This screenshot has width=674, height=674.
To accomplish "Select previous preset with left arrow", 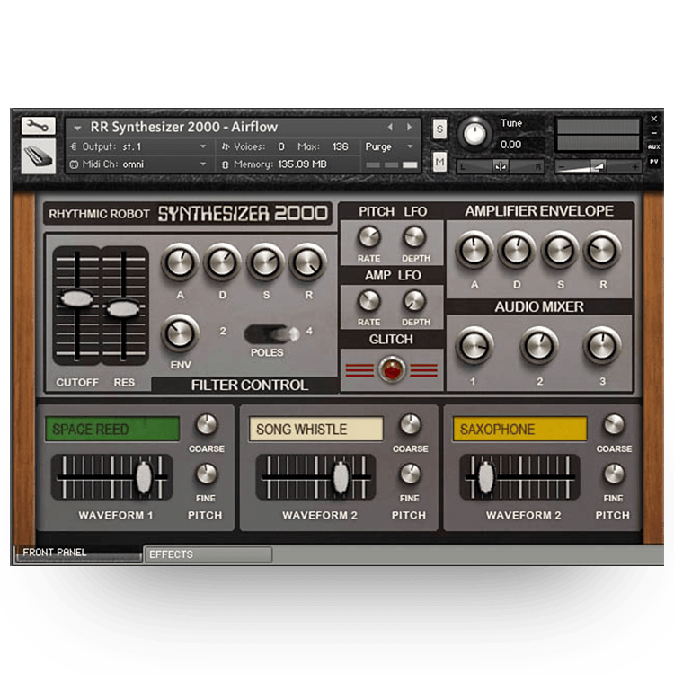I will pos(390,127).
